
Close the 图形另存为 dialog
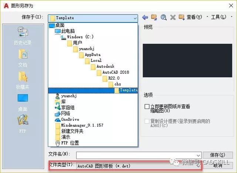[x=231, y=6]
